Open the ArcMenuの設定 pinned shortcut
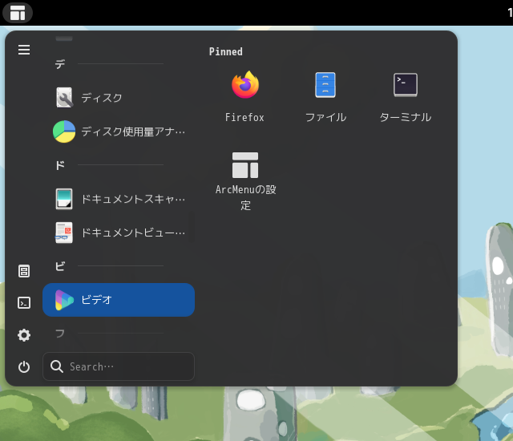 (245, 181)
